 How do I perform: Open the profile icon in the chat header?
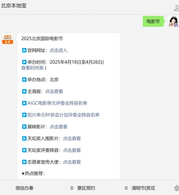point(177,8)
